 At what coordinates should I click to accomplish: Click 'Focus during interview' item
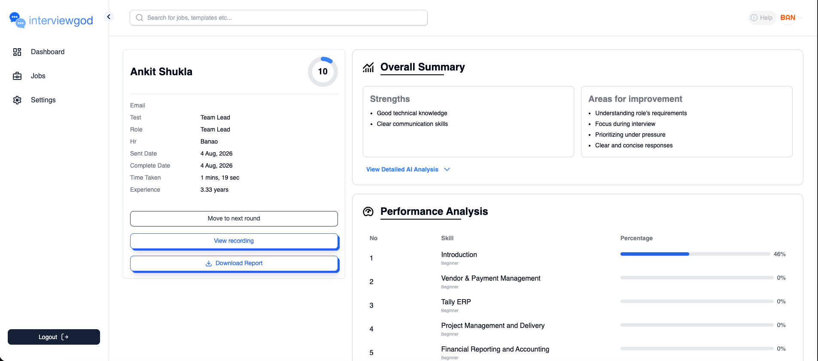625,124
